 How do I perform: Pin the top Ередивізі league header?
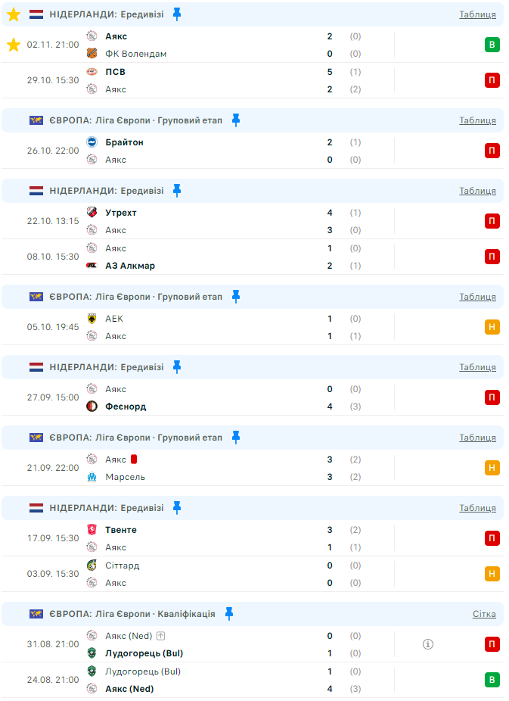point(177,14)
